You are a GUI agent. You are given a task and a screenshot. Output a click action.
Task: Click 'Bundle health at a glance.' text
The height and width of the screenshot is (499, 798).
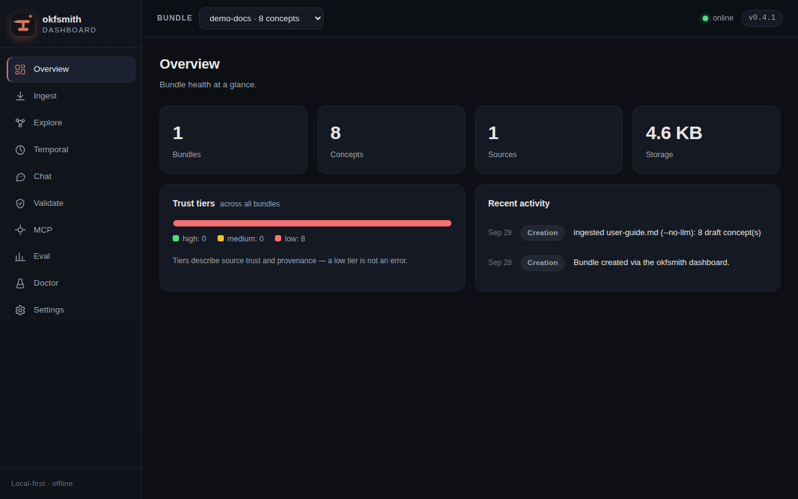pyautogui.click(x=208, y=84)
